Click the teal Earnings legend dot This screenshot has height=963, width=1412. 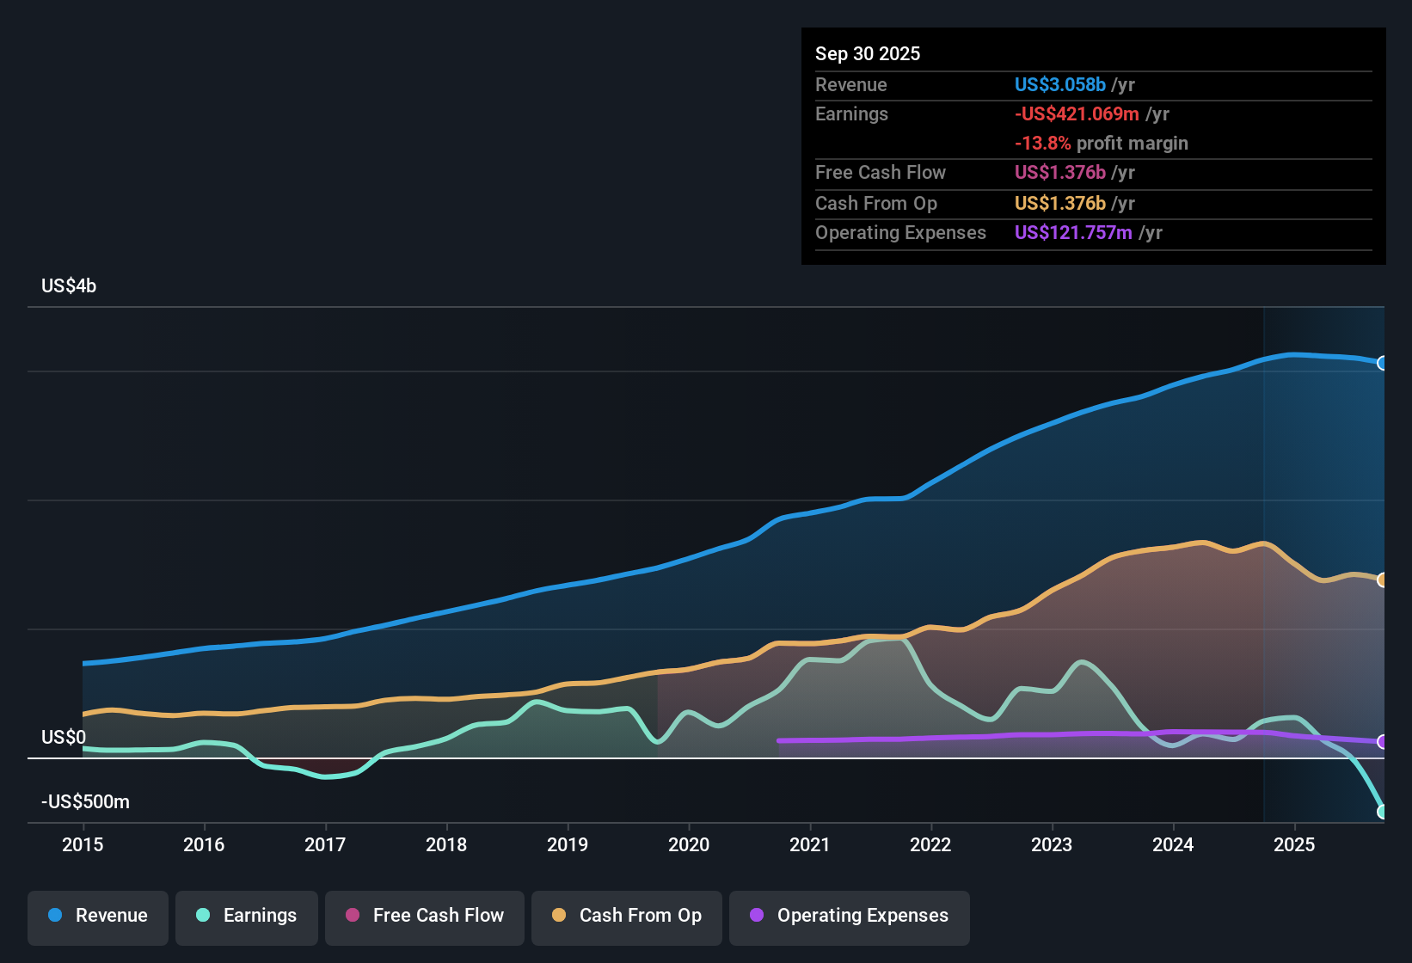pyautogui.click(x=202, y=917)
